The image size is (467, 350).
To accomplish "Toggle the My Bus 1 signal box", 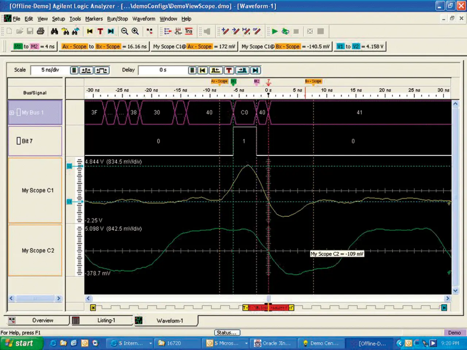I will pos(19,112).
